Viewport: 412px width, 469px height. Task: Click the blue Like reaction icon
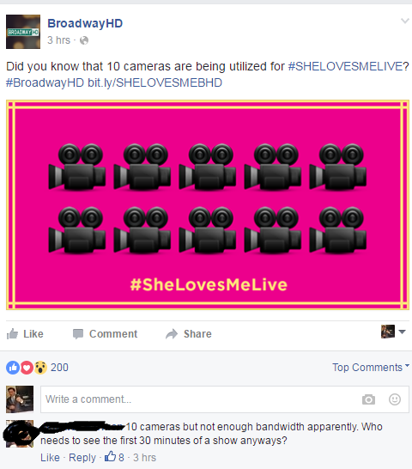click(13, 368)
